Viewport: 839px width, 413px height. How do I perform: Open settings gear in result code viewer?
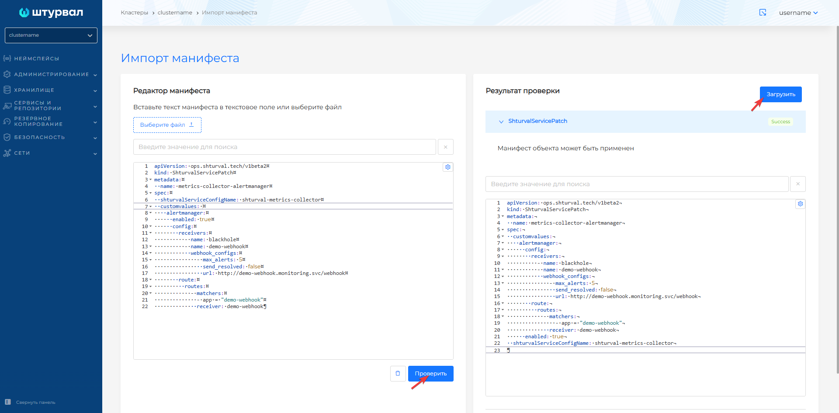[x=800, y=204]
